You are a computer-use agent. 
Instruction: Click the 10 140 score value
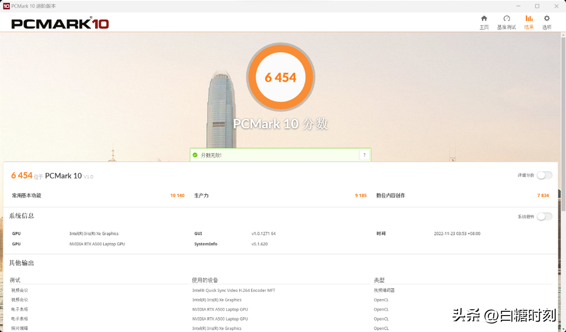(177, 195)
